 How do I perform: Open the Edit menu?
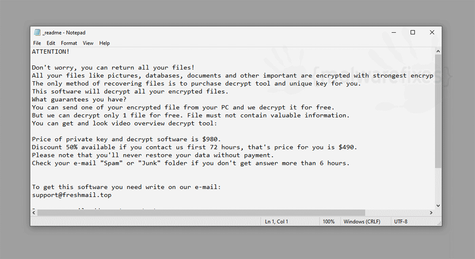tap(51, 43)
